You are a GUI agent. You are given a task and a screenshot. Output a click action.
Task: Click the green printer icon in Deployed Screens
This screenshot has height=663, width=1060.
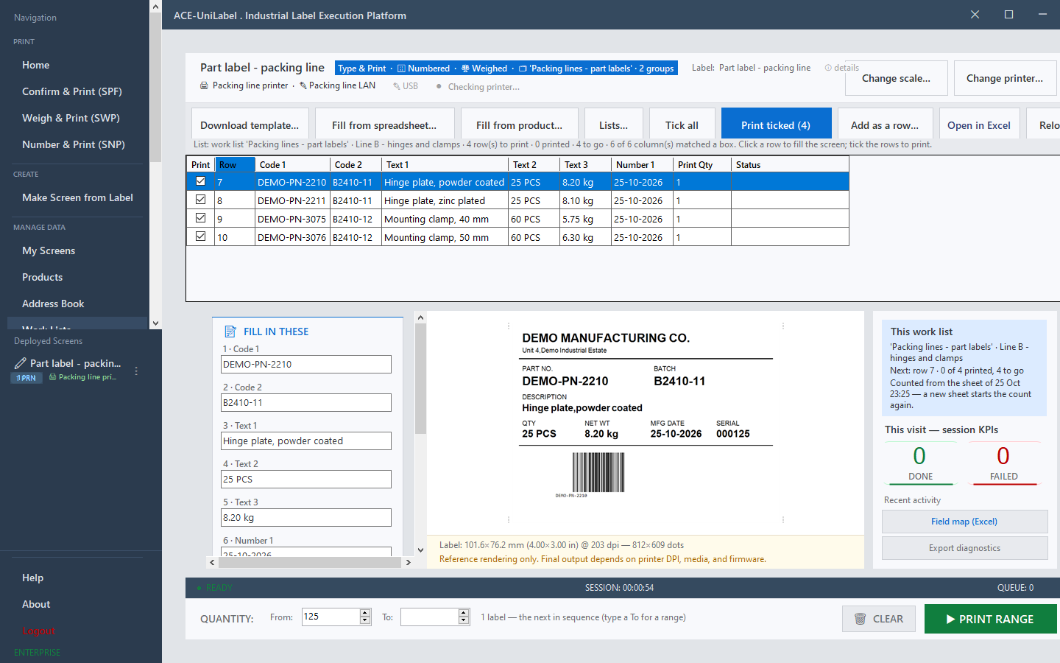52,376
